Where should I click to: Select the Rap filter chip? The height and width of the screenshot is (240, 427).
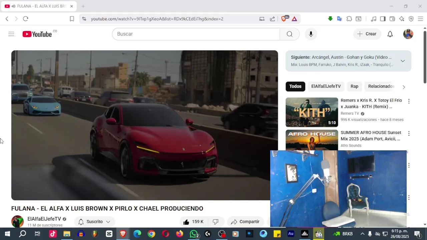click(354, 86)
